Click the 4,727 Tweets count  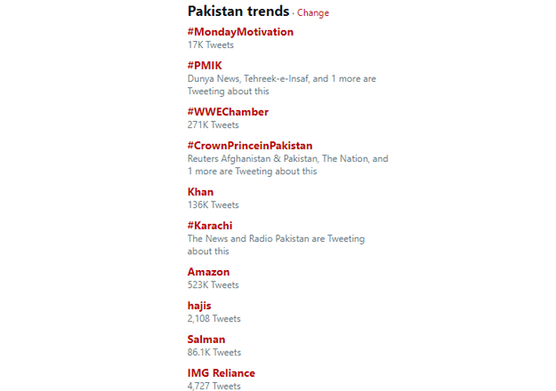coord(214,387)
